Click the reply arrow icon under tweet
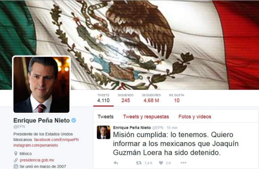259x169 pixels. (116, 163)
